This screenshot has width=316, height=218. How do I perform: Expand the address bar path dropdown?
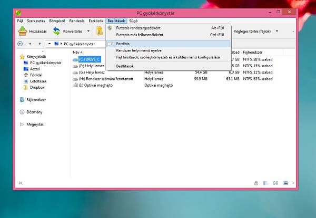(x=48, y=44)
